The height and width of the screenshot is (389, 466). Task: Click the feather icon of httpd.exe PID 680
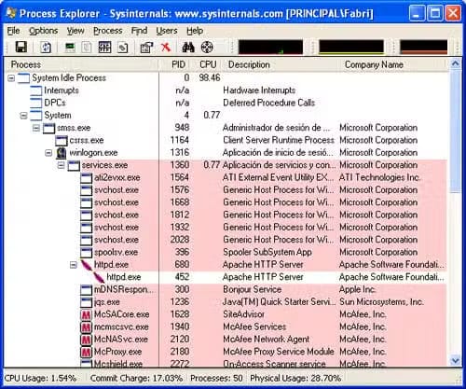[x=87, y=265]
